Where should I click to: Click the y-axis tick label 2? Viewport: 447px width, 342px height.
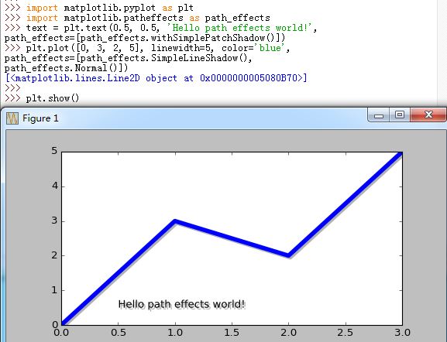click(54, 255)
